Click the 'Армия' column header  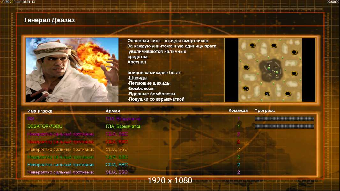[113, 111]
